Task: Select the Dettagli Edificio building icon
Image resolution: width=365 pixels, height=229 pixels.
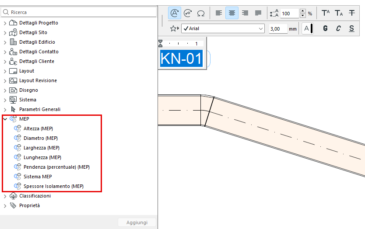Action: point(13,42)
